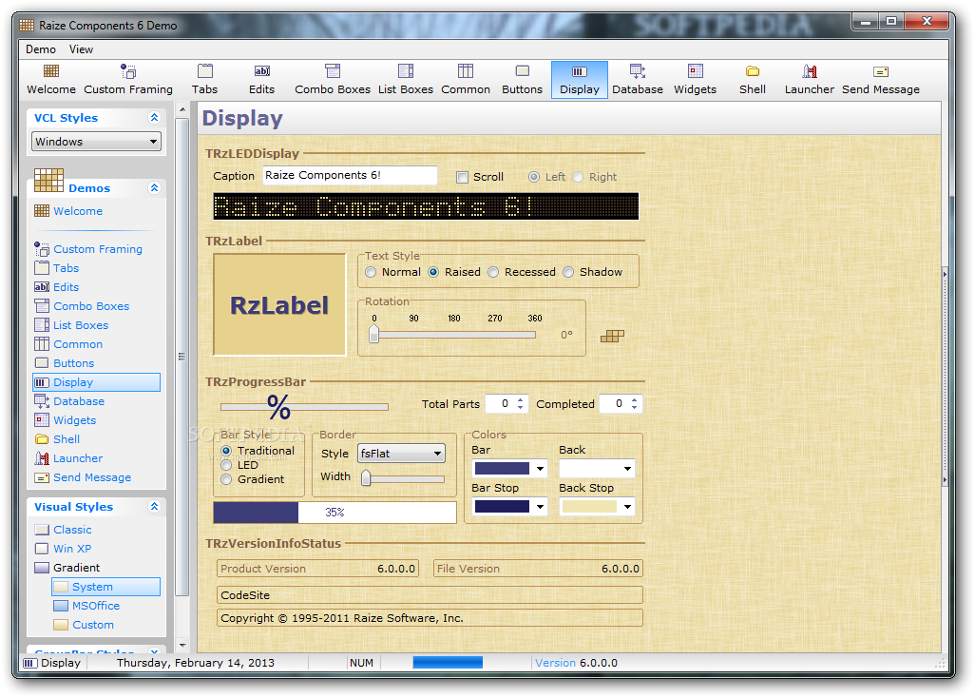Open the border Style fsFlat dropdown

coord(401,454)
